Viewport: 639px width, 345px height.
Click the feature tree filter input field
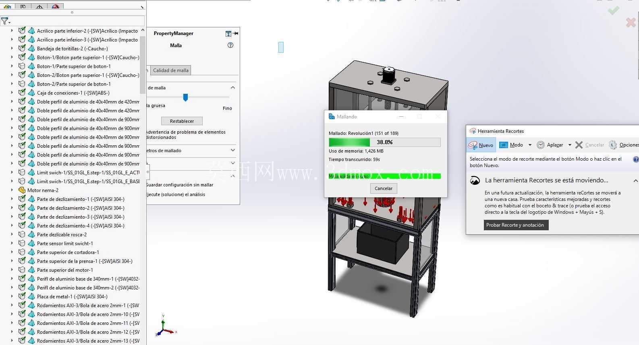point(78,21)
